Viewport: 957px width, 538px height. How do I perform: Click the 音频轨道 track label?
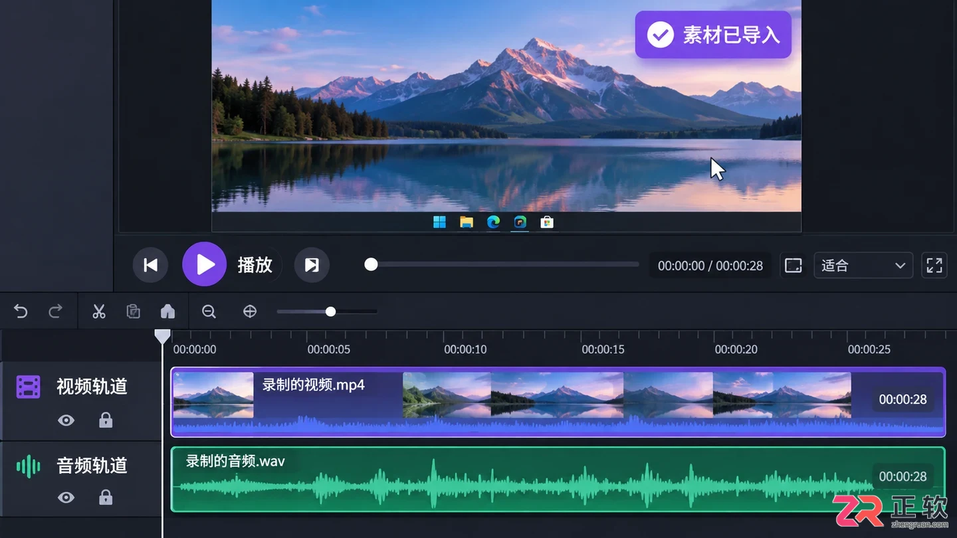click(92, 466)
